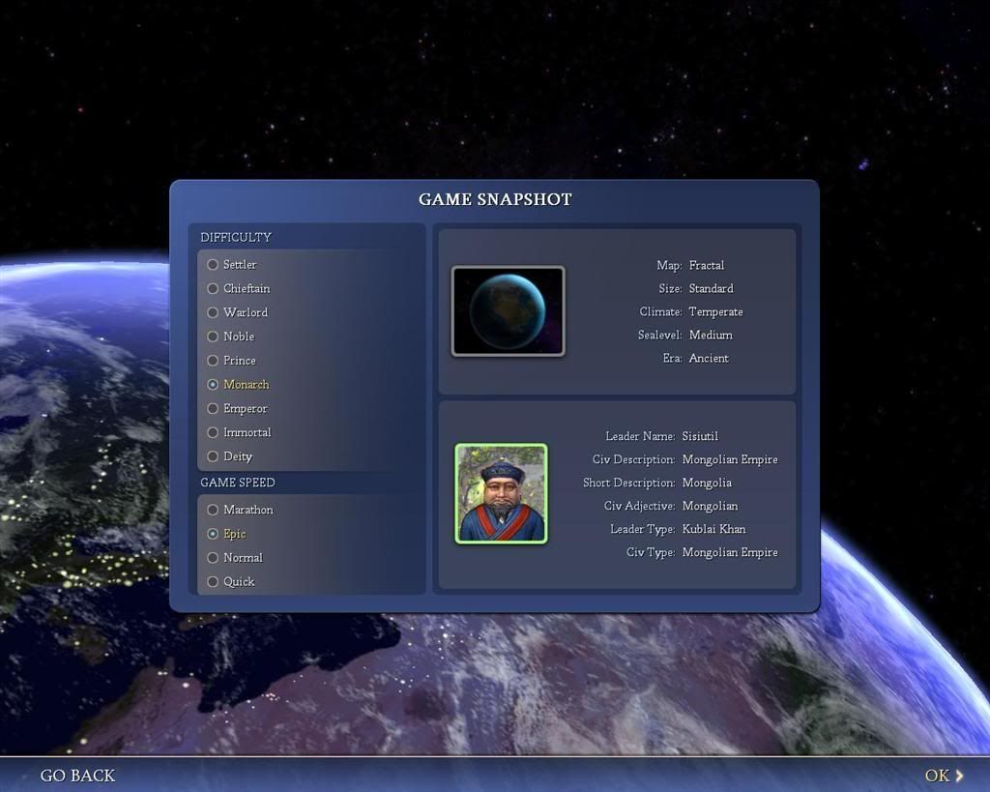This screenshot has width=990, height=792.
Task: Click the GO BACK button
Action: pyautogui.click(x=77, y=776)
